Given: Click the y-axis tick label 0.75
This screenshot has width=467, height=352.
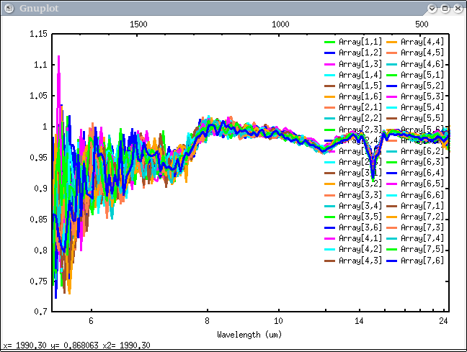Looking at the screenshot, I should click(38, 281).
